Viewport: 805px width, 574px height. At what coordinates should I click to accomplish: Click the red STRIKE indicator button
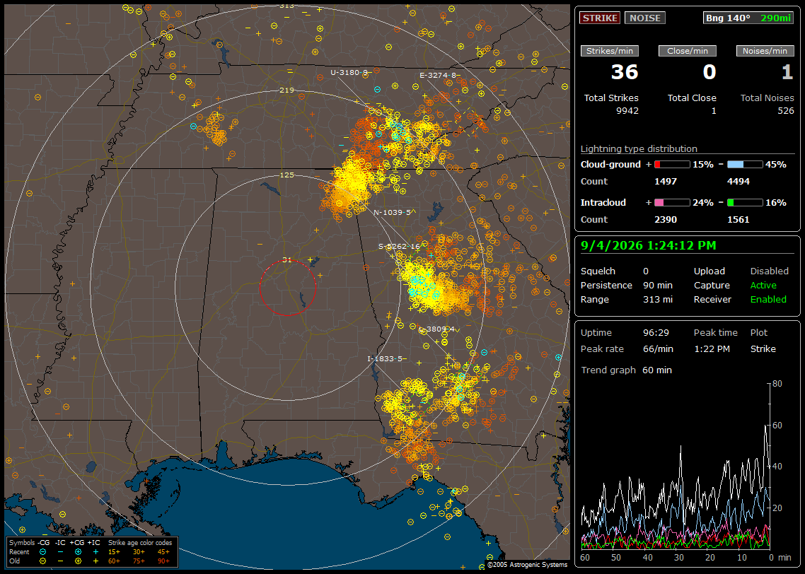coord(600,18)
